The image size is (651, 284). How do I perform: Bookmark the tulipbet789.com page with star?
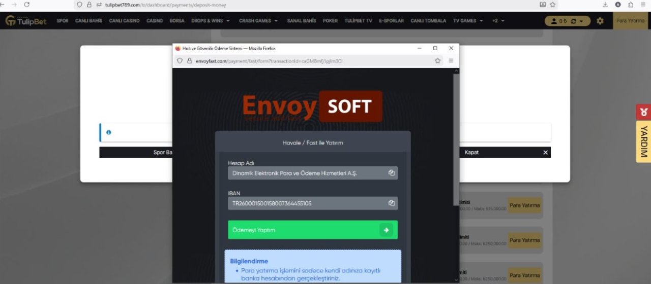(553, 5)
